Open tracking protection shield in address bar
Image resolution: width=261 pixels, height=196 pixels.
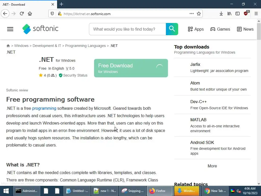pyautogui.click(x=52, y=14)
